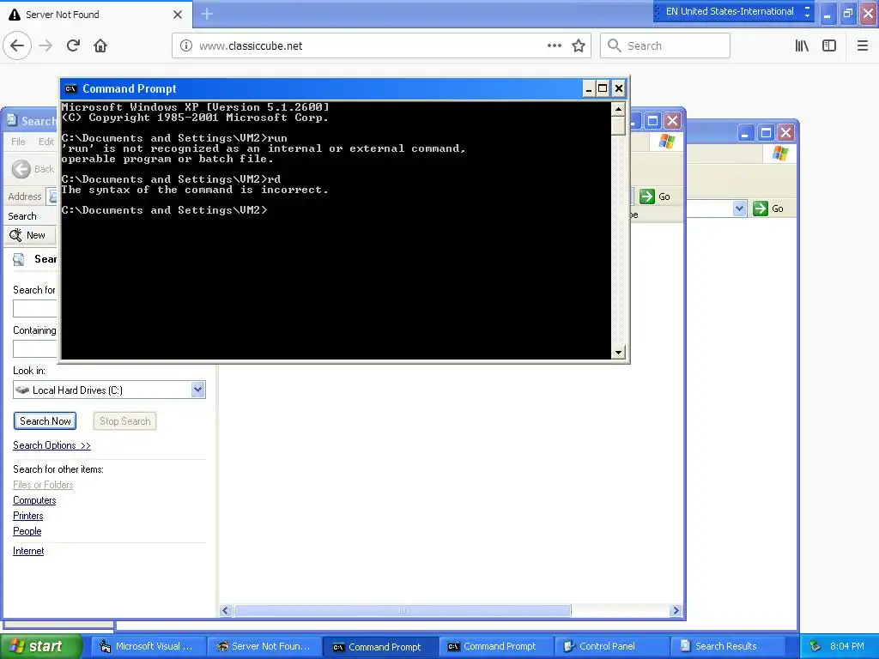The height and width of the screenshot is (659, 879).
Task: Click Go button in the rightmost window
Action: pos(768,209)
